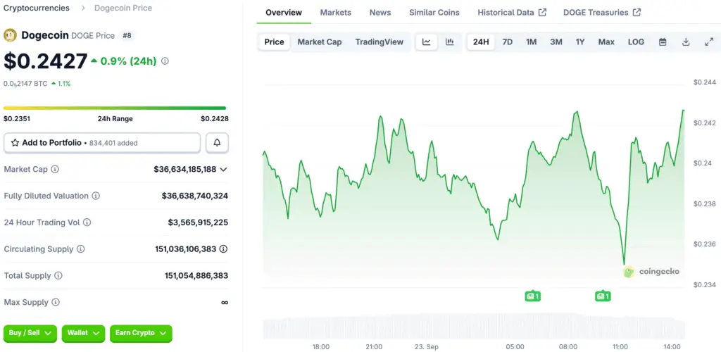Click the 151,054,886,383 total supply value
The height and width of the screenshot is (352, 721).
(x=196, y=276)
